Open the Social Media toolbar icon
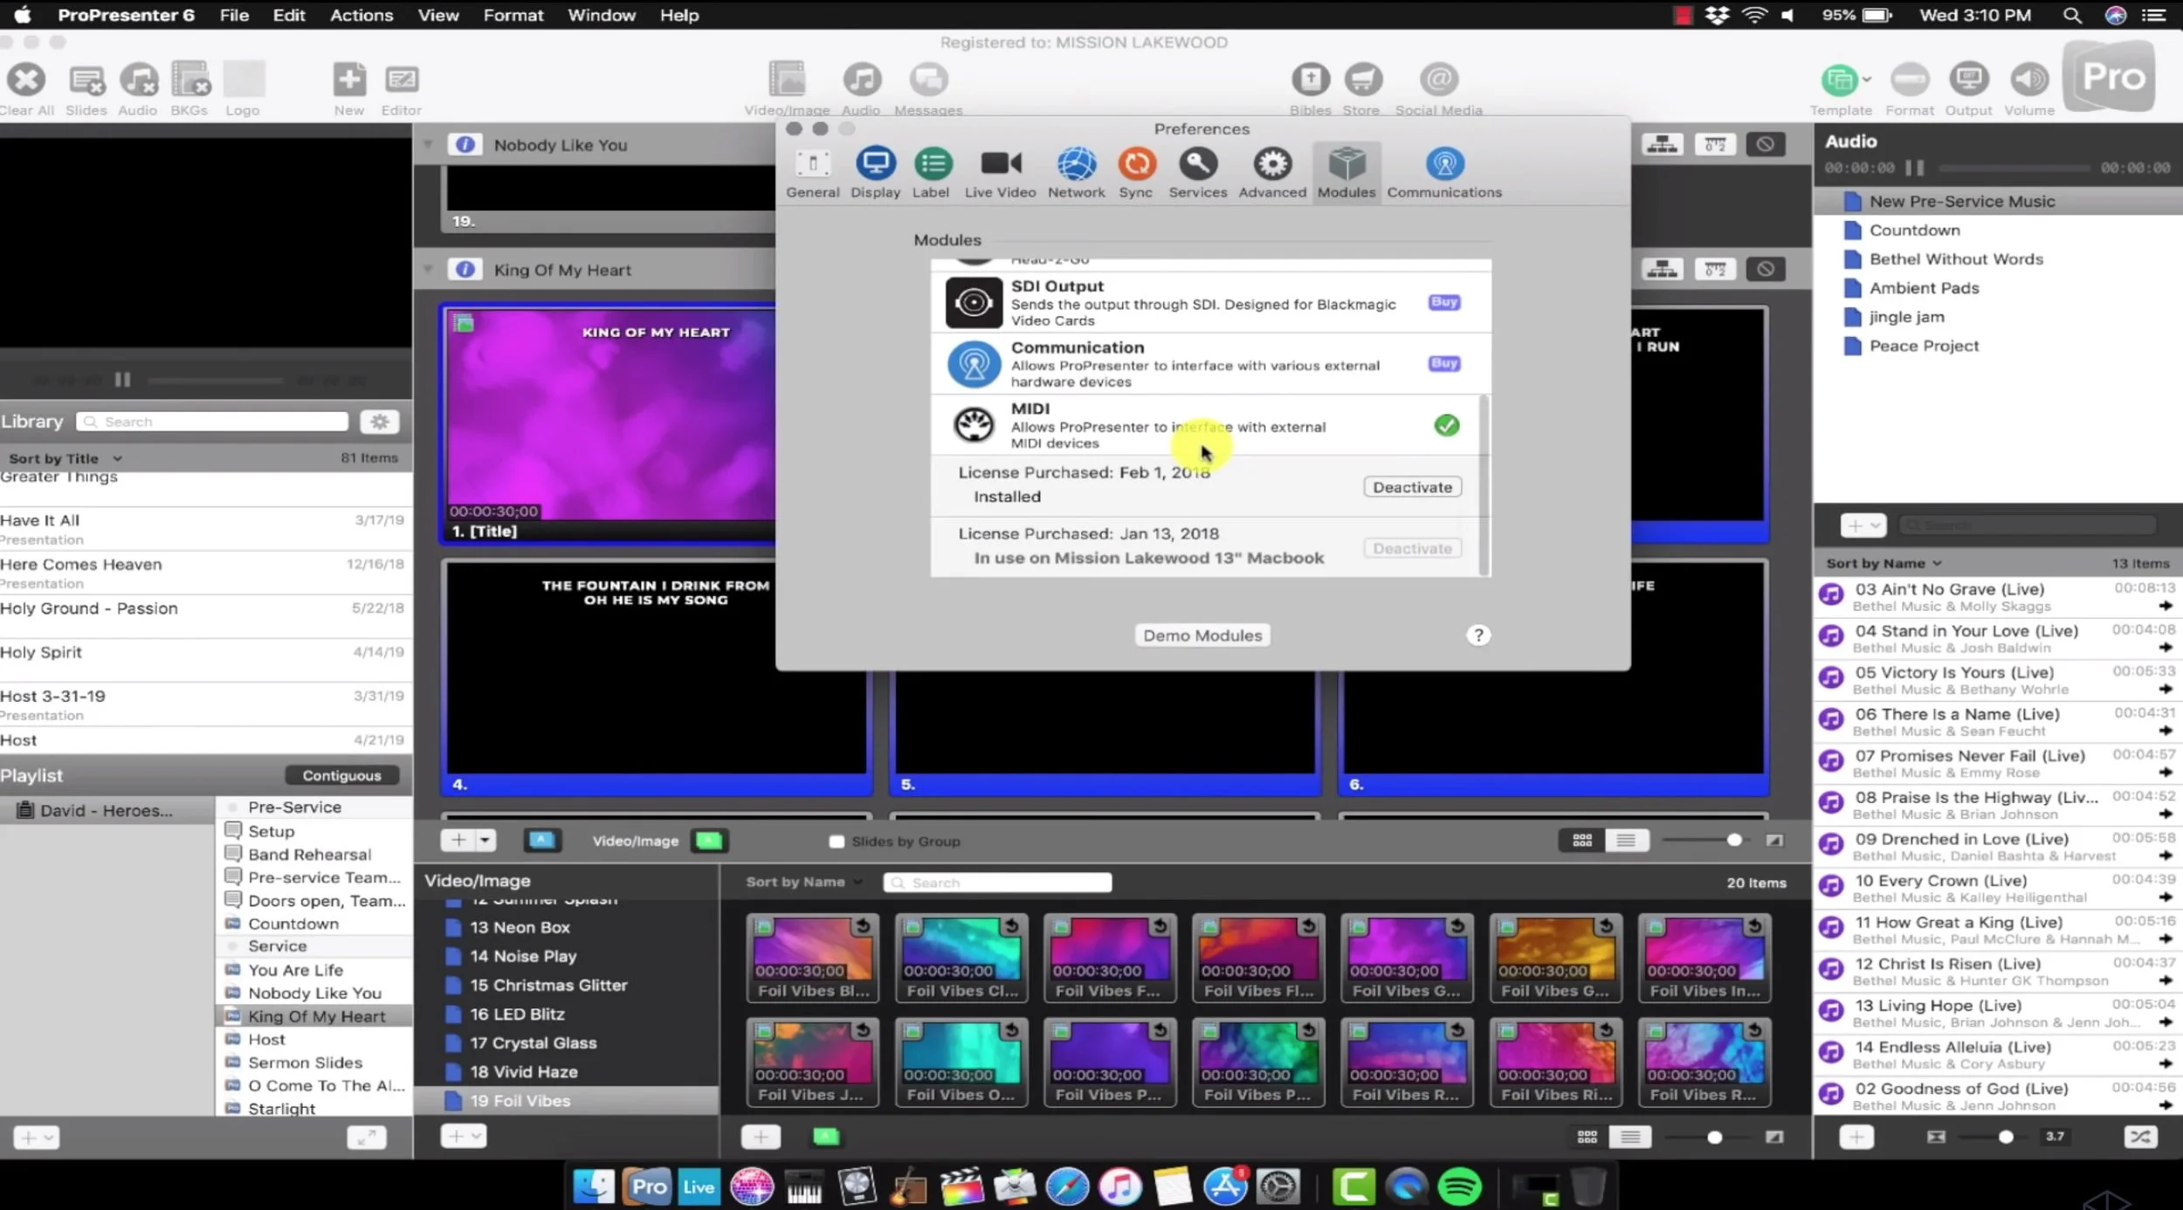 pos(1438,80)
